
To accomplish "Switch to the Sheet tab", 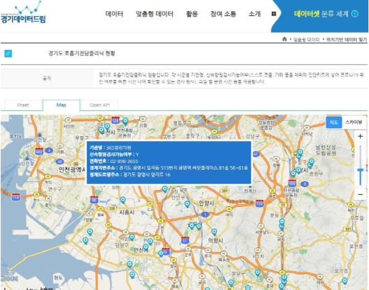I will point(23,105).
